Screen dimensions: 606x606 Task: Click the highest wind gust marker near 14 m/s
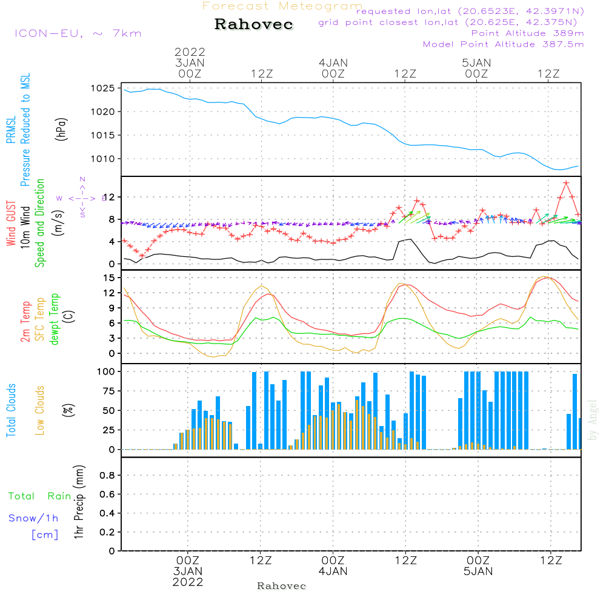click(x=566, y=183)
